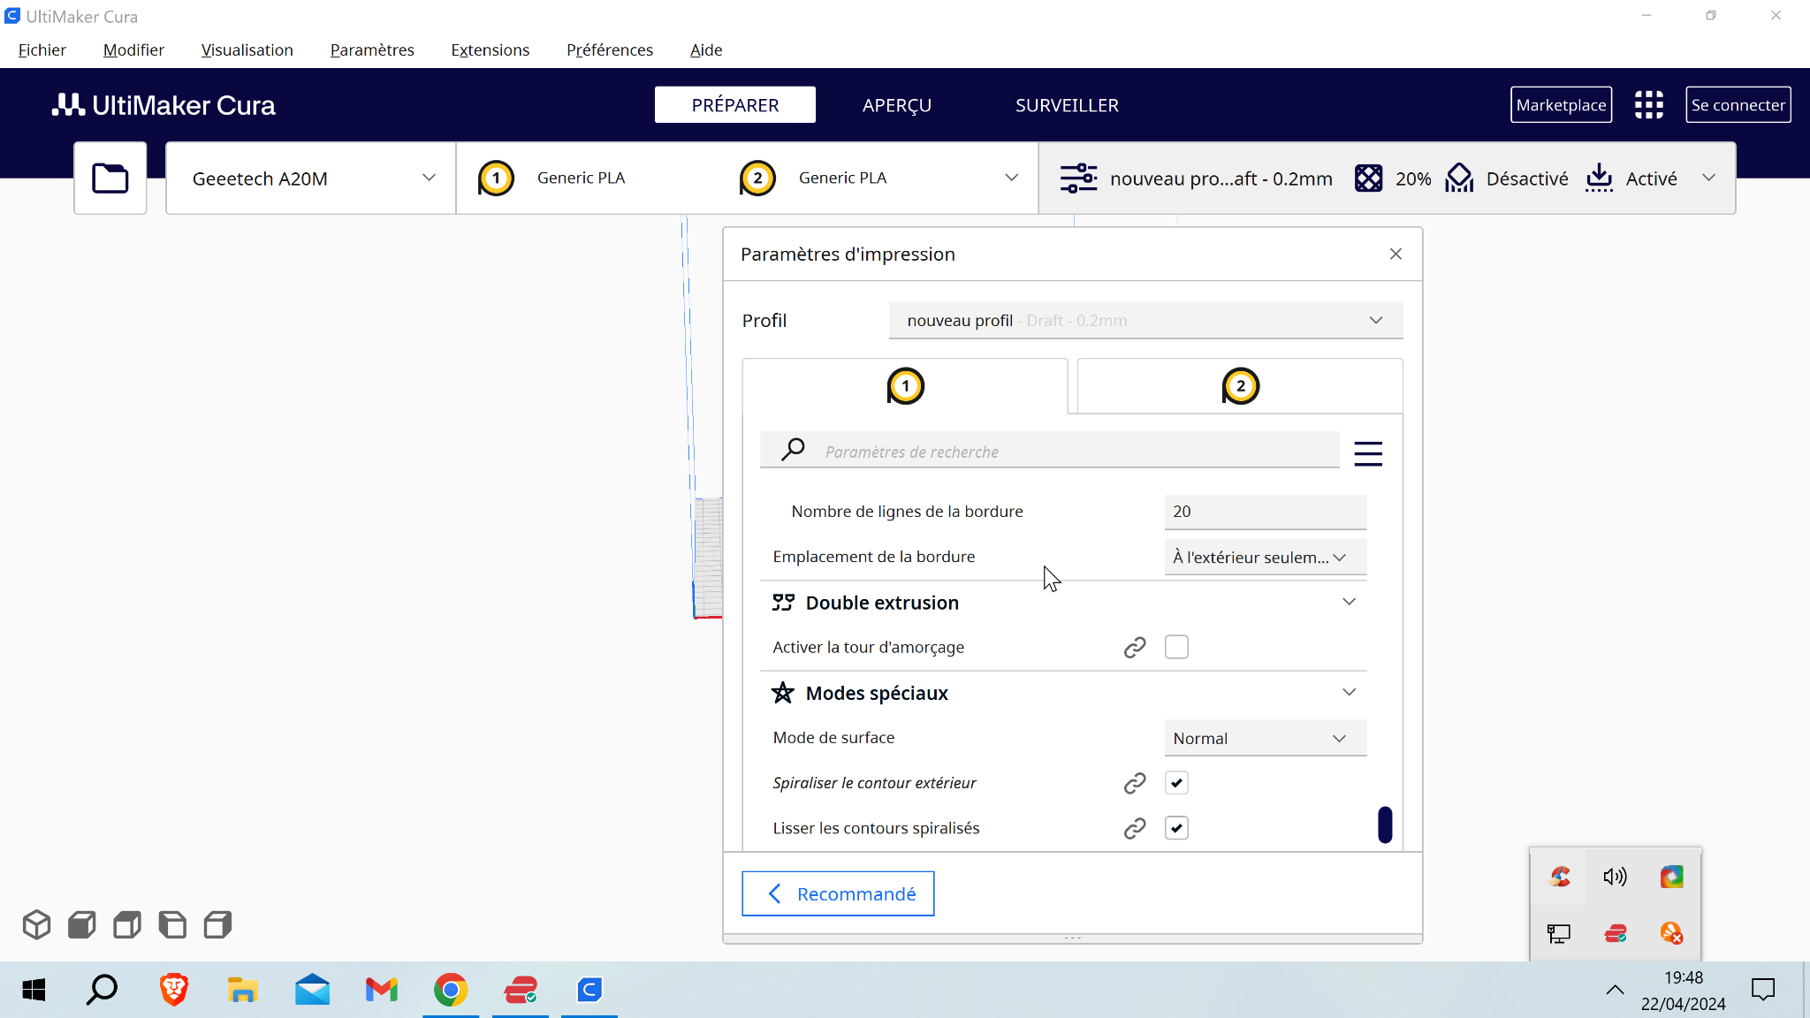Click link icon beside Activer la tour d'amorçage
The width and height of the screenshot is (1810, 1018).
pos(1134,648)
